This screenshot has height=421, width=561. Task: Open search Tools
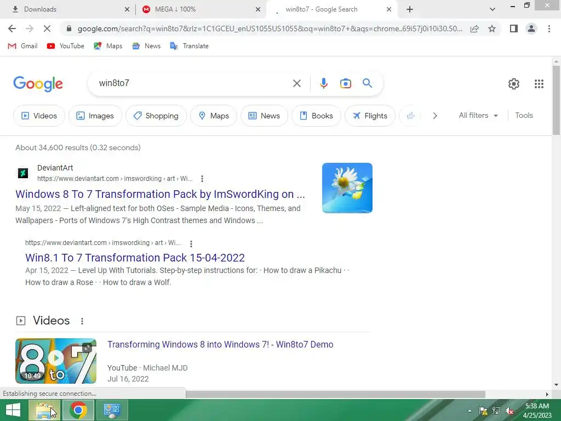(x=524, y=115)
